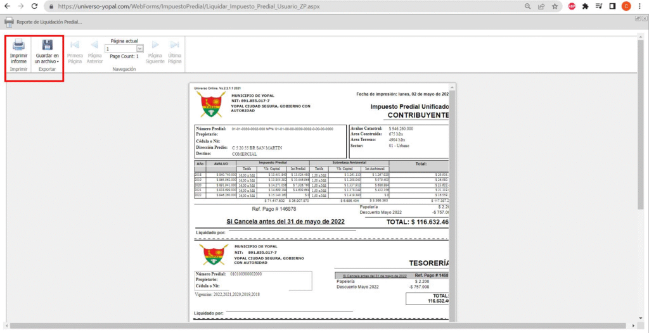This screenshot has width=649, height=333.
Task: Click the horizontal scrollbar left arrow
Action: tap(5, 326)
